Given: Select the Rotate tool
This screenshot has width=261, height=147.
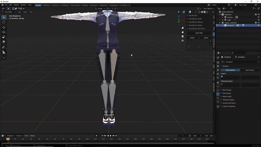Looking at the screenshot, I should click(4, 32).
